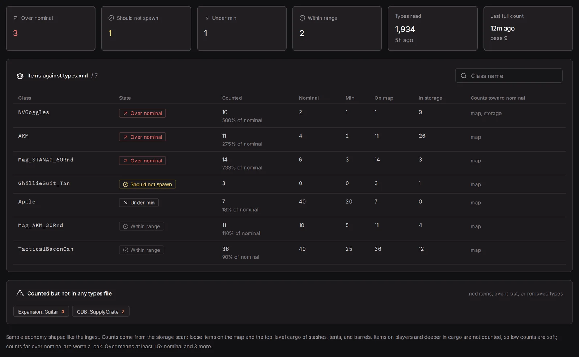Click the arrow icon in NVGoggles state badge
579x357 pixels.
tap(126, 113)
